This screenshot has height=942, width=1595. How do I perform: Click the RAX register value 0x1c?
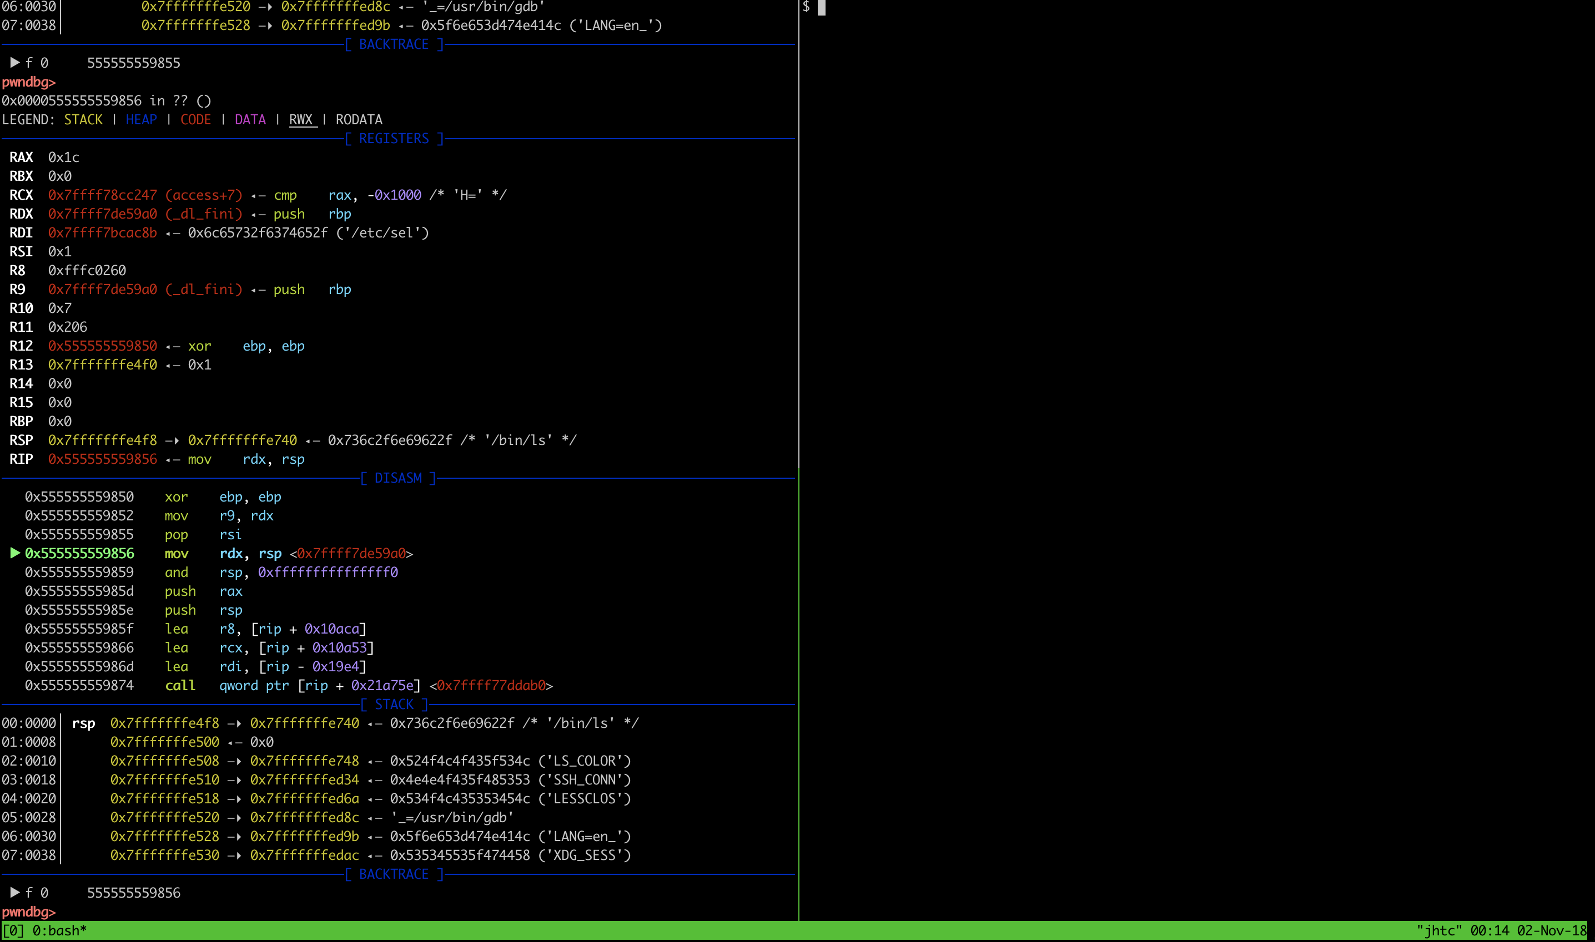click(63, 158)
